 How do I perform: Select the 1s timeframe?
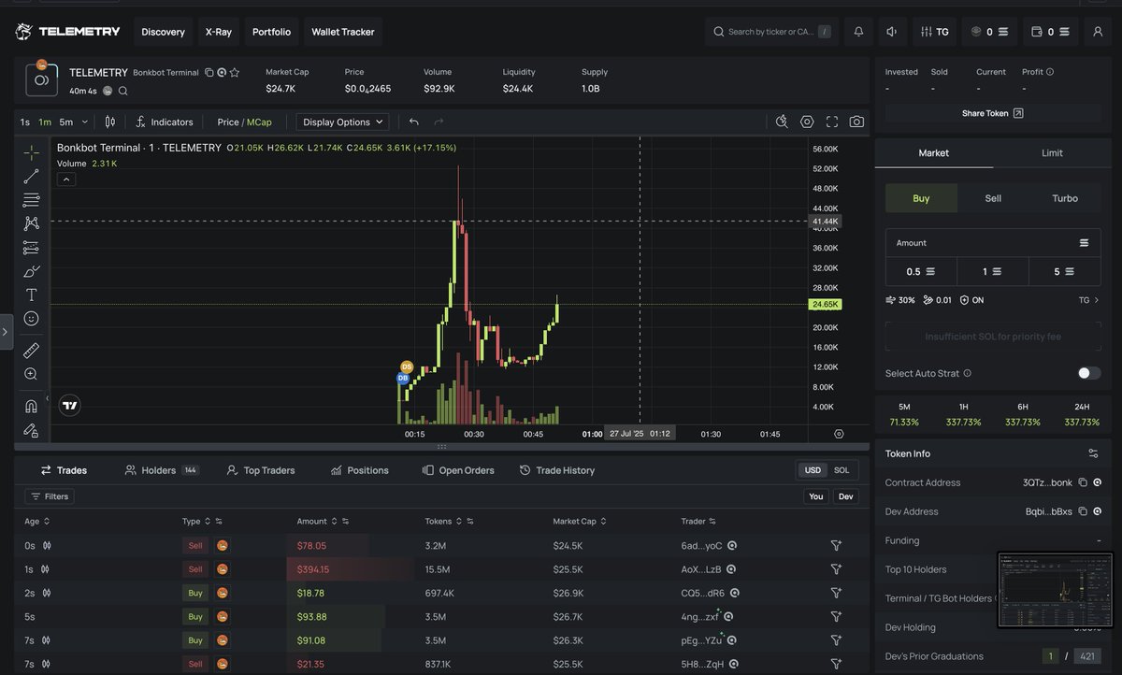tap(25, 122)
